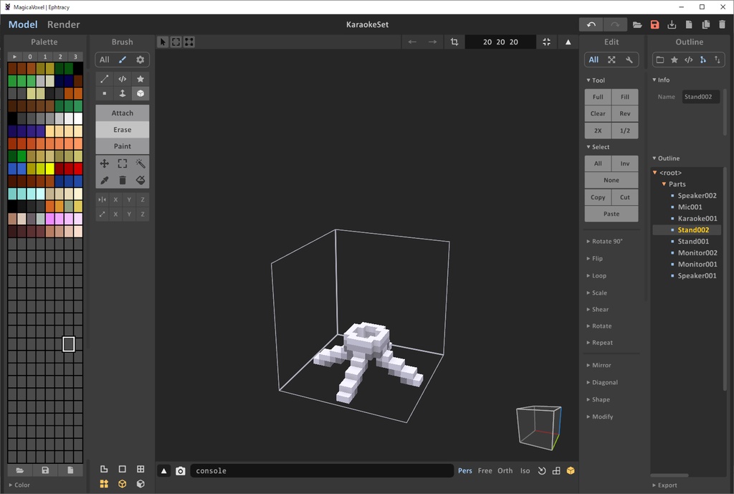The image size is (734, 494).
Task: Click the console input field
Action: [x=322, y=470]
